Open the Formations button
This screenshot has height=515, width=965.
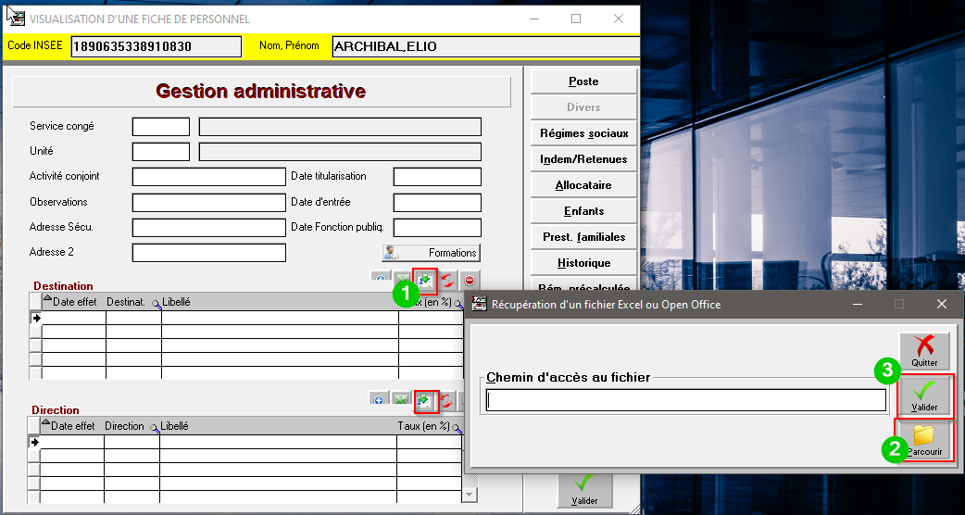click(431, 253)
